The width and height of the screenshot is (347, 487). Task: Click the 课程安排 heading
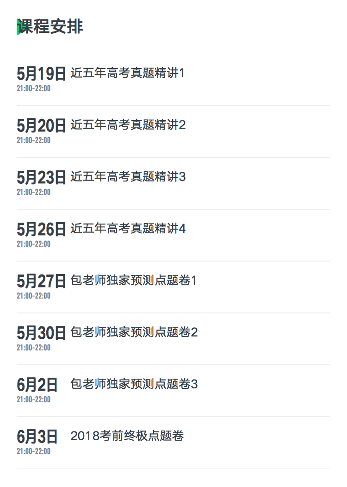[50, 26]
